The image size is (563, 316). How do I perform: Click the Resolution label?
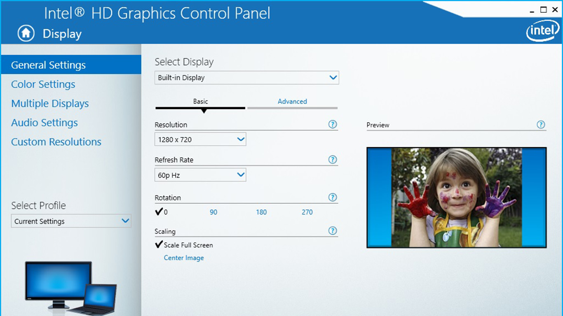[171, 125]
